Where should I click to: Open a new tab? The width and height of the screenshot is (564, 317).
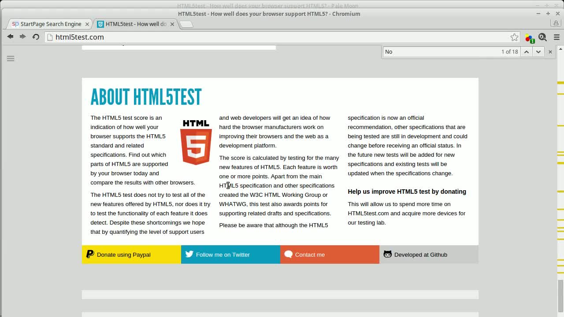(186, 24)
